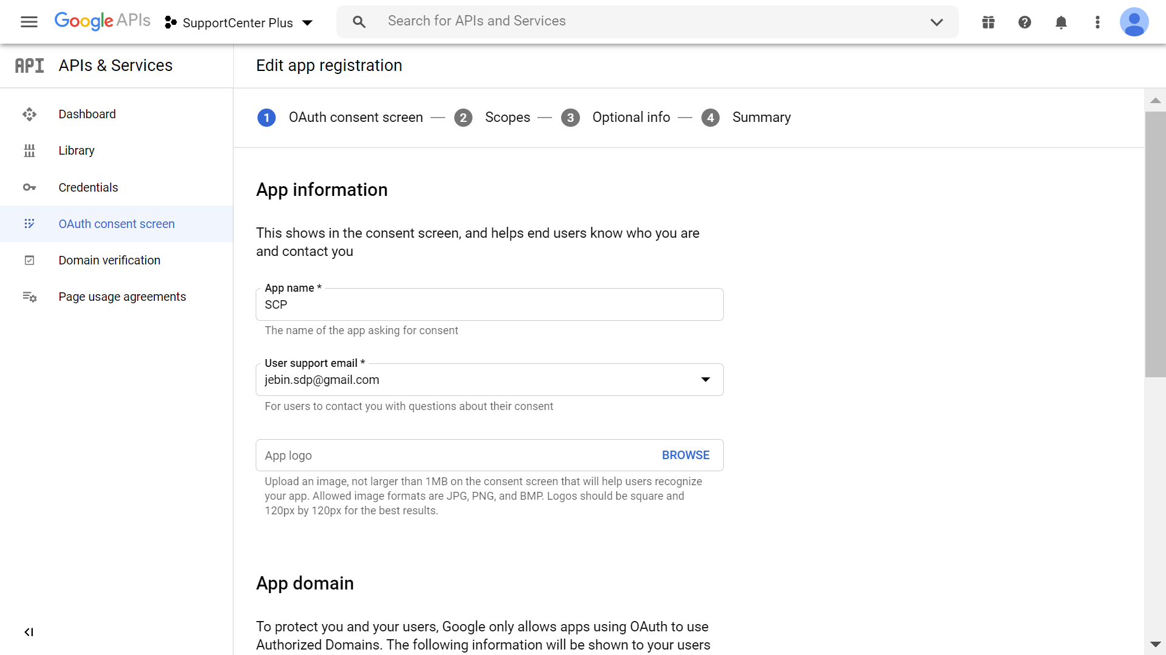Expand the search bar dropdown chevron
1166x655 pixels.
[936, 22]
